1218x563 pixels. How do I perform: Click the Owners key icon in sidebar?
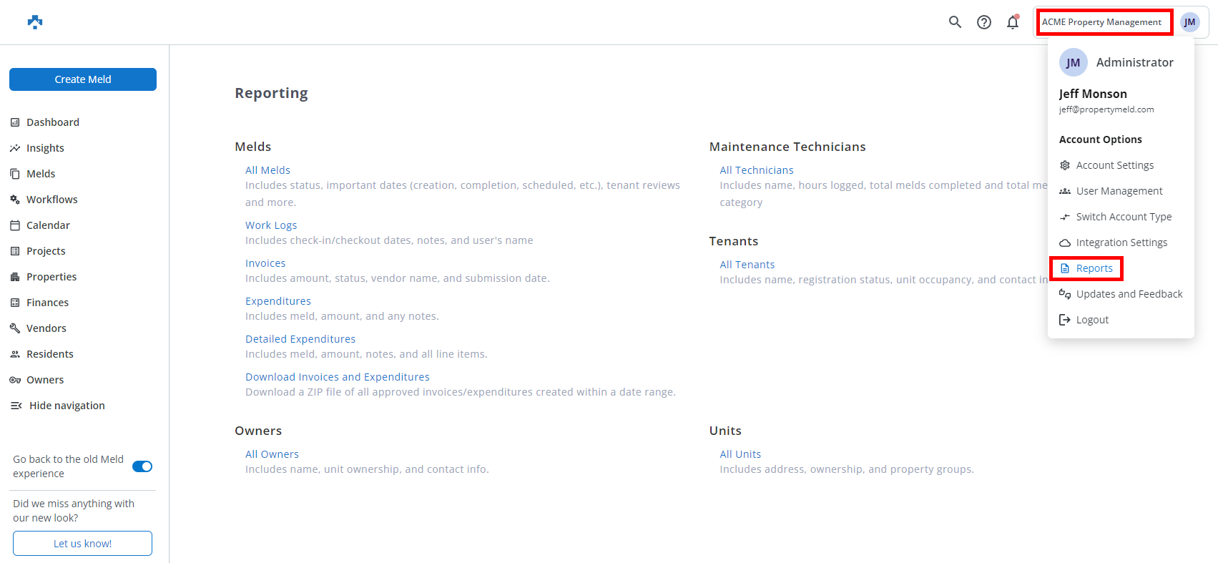point(15,380)
